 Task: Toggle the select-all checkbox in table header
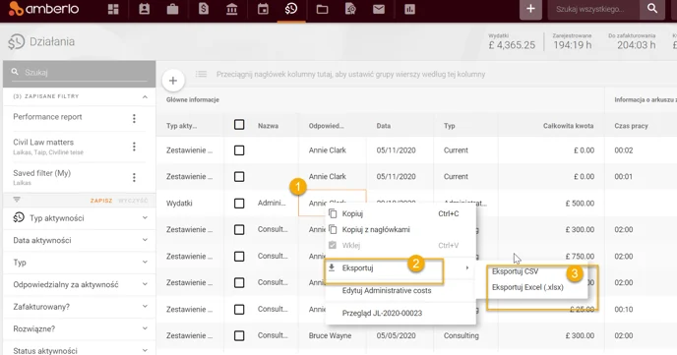[239, 125]
